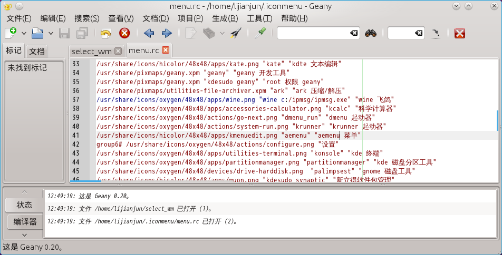Image resolution: width=502 pixels, height=255 pixels.
Task: Click the group6# text on line 42
Action: click(x=110, y=144)
